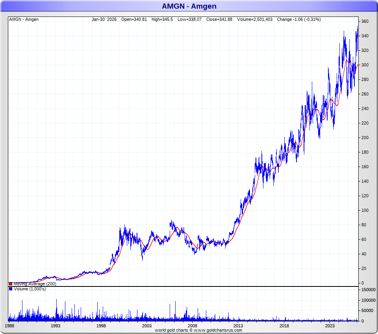Open the www.goldchartsrus.com footer link
The width and height of the screenshot is (378, 334).
(x=217, y=330)
